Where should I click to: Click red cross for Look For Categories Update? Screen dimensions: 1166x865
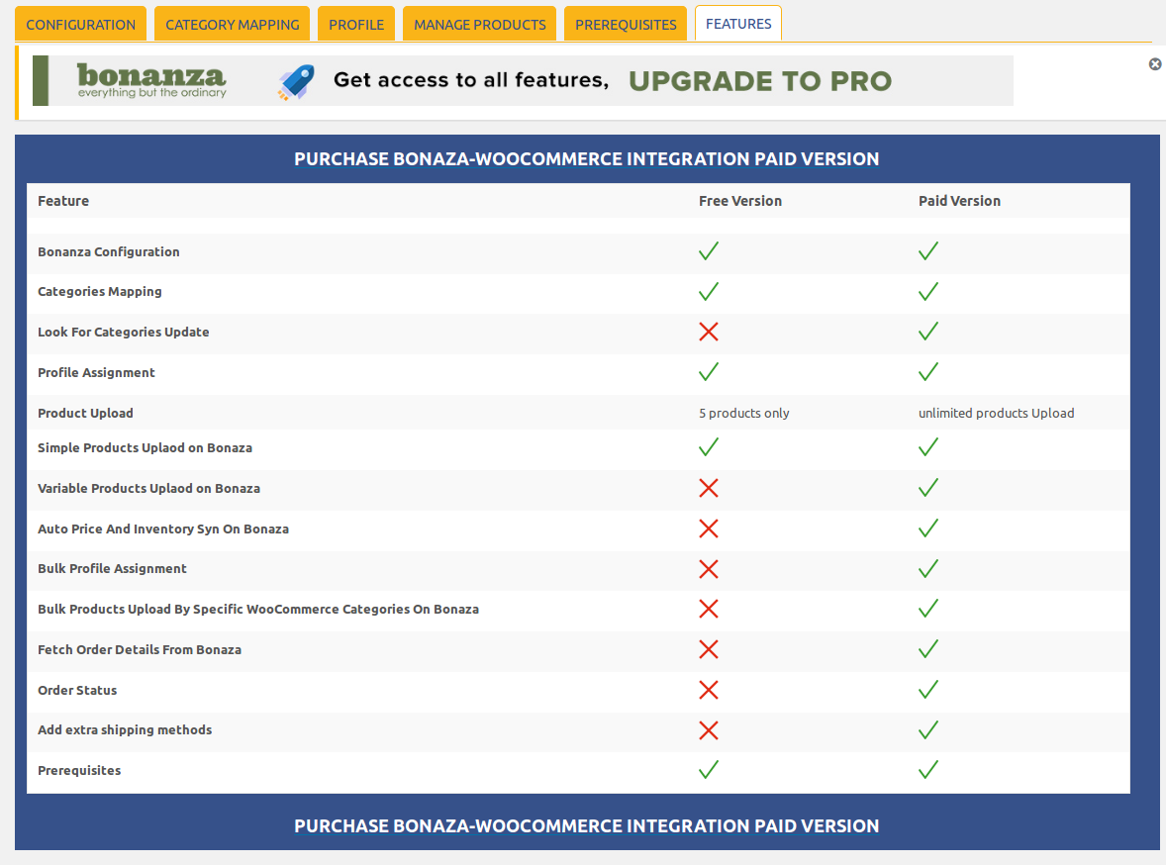(x=709, y=332)
